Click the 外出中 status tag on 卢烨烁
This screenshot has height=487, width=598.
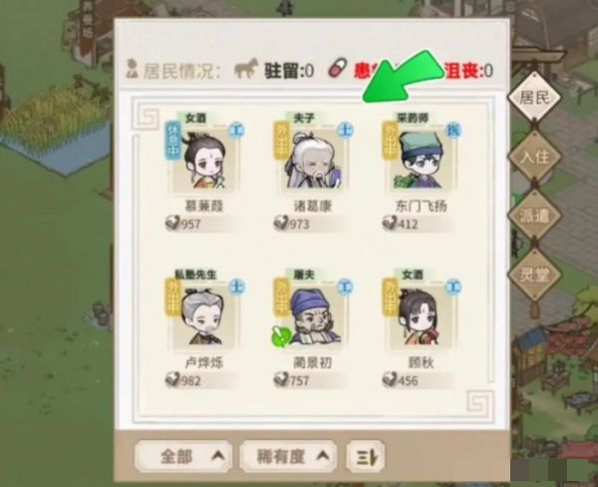coord(172,298)
